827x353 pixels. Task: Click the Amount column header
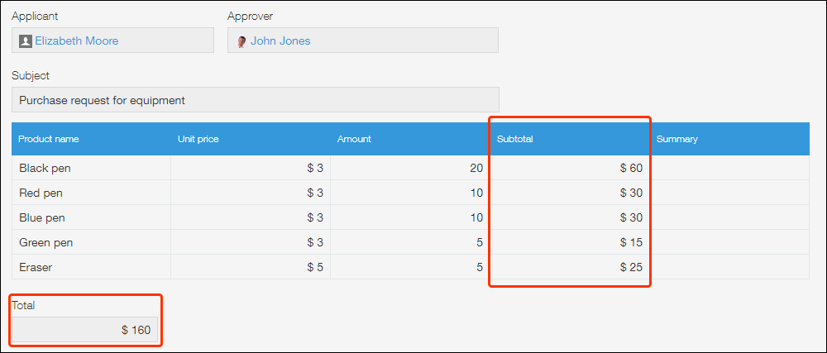pos(354,139)
